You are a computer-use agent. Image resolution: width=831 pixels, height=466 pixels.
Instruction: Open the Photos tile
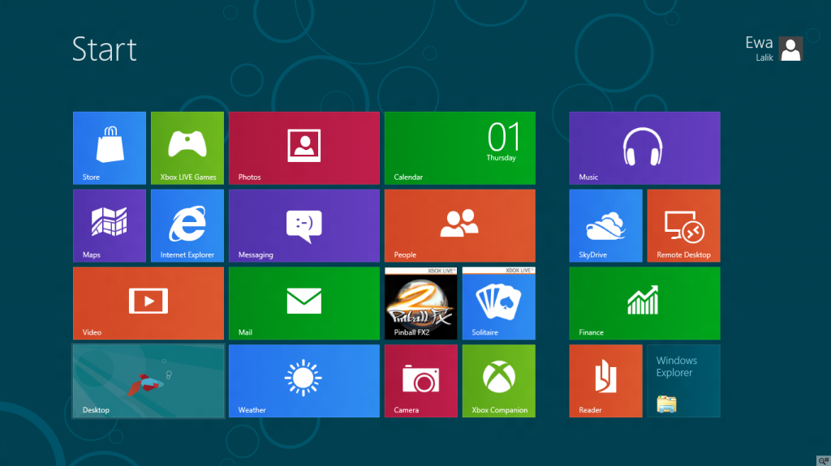pos(304,147)
